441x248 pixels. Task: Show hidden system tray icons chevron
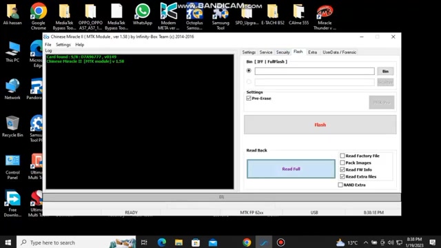[366, 242]
